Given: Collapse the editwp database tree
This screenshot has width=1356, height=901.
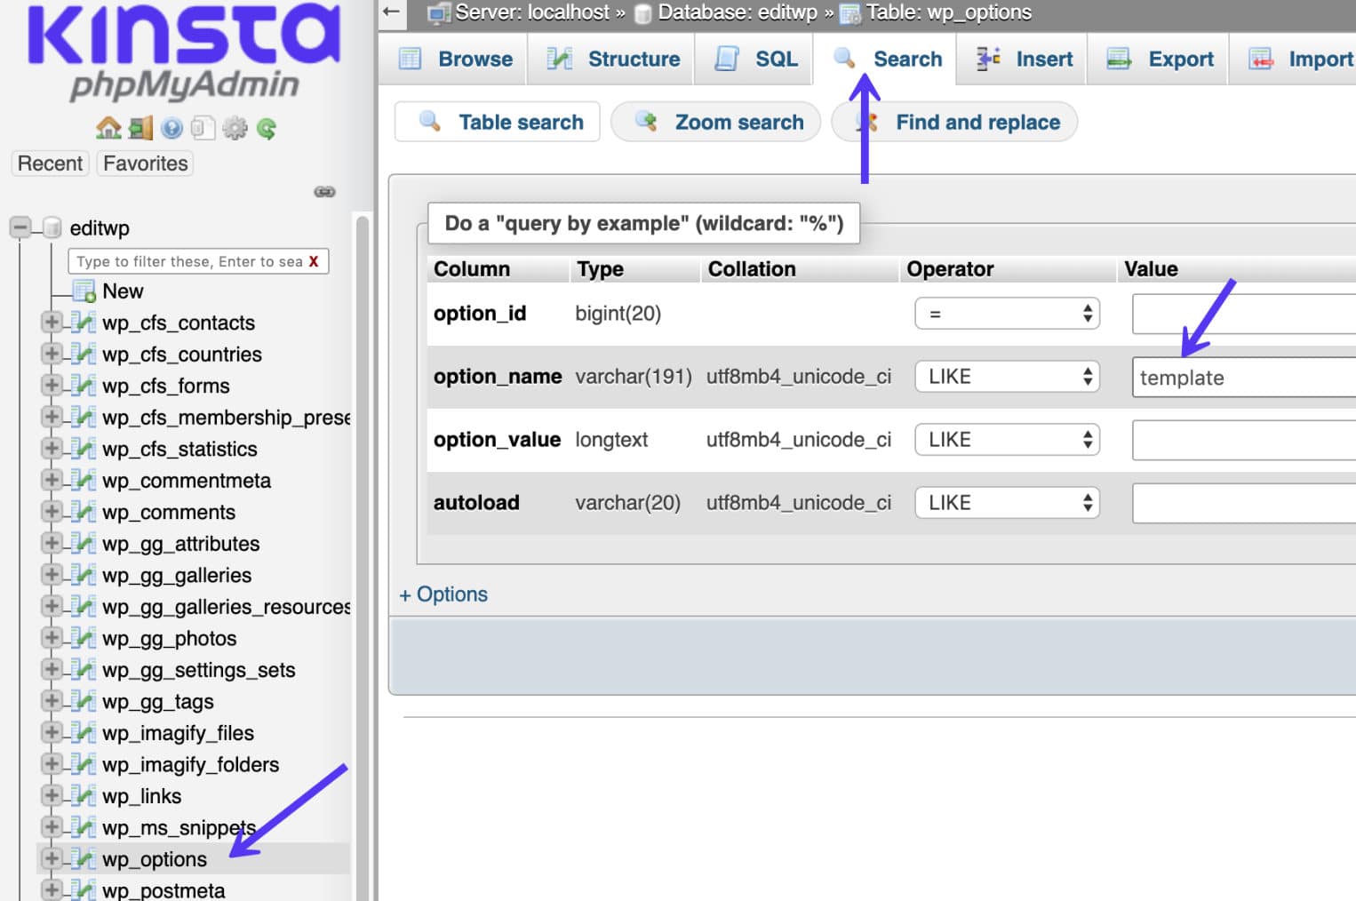Looking at the screenshot, I should [20, 227].
